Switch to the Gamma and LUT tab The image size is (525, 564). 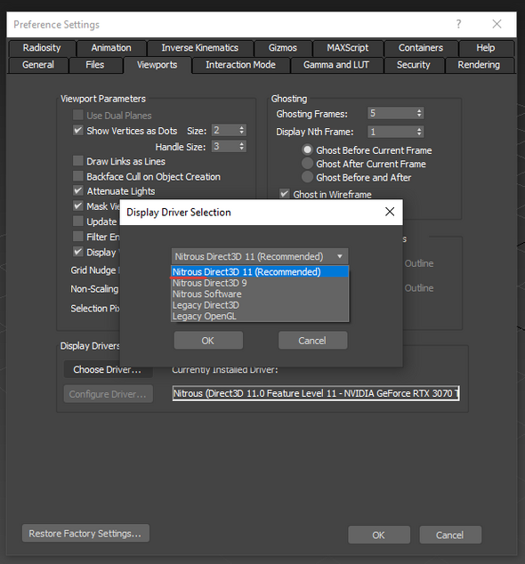[x=336, y=65]
